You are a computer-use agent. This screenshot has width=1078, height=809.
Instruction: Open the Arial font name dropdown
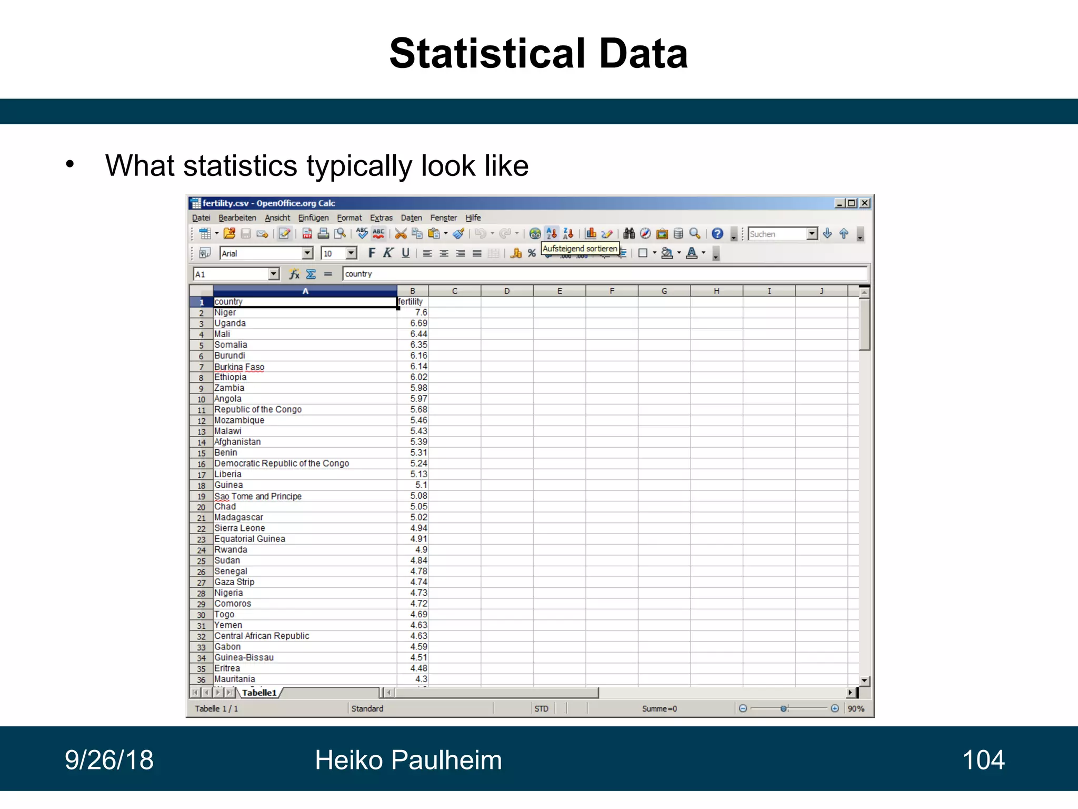click(308, 253)
